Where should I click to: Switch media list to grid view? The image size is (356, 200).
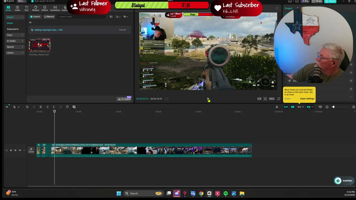pyautogui.click(x=111, y=17)
